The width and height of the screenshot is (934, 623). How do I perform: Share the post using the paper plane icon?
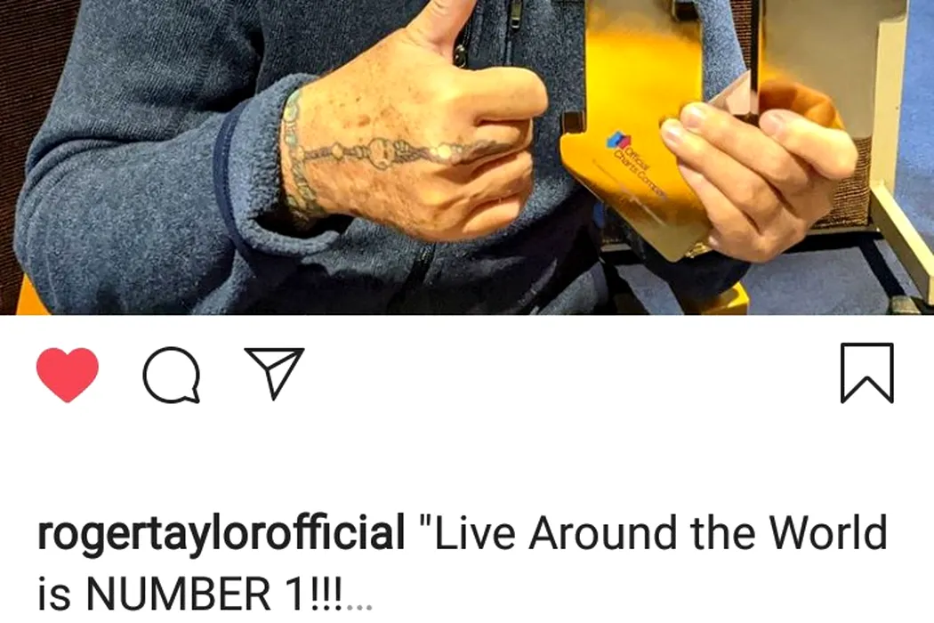click(x=275, y=373)
